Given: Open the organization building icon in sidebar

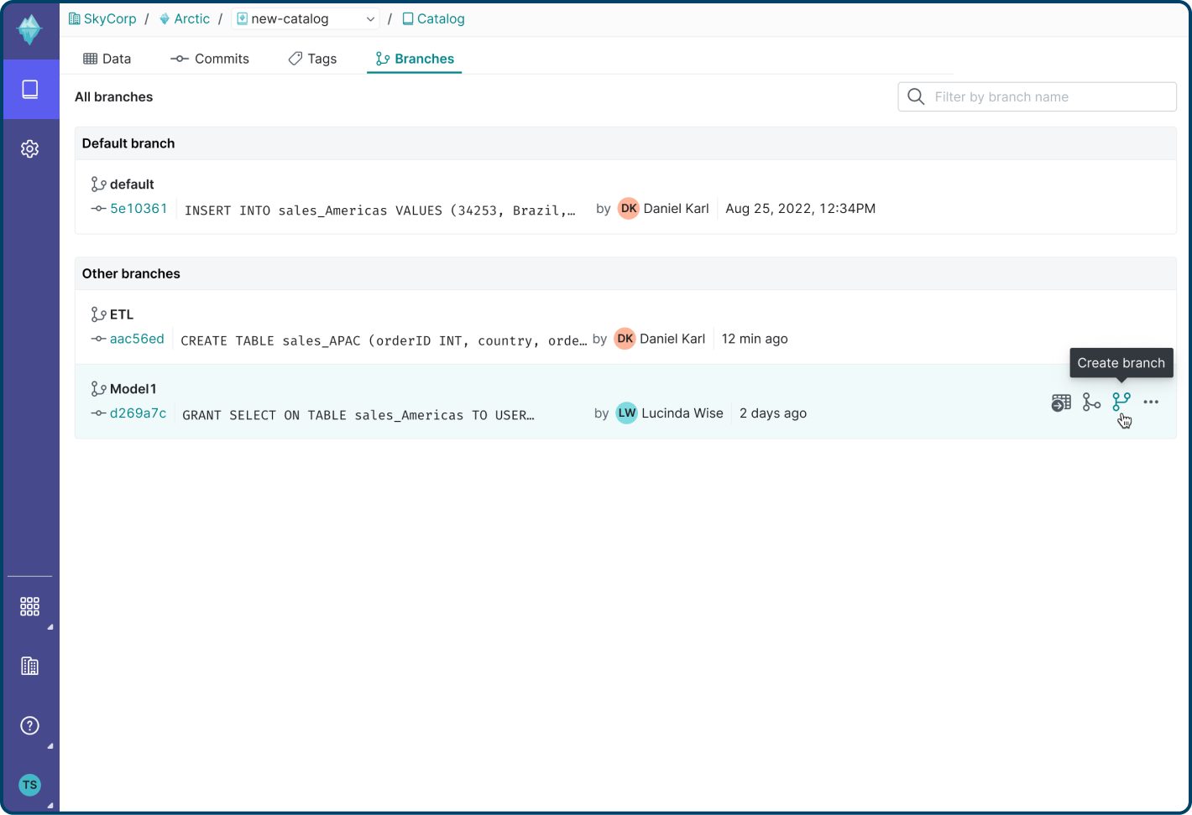Looking at the screenshot, I should coord(30,666).
